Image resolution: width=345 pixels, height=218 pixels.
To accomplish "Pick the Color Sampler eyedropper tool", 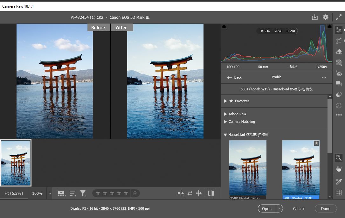I will click(339, 181).
